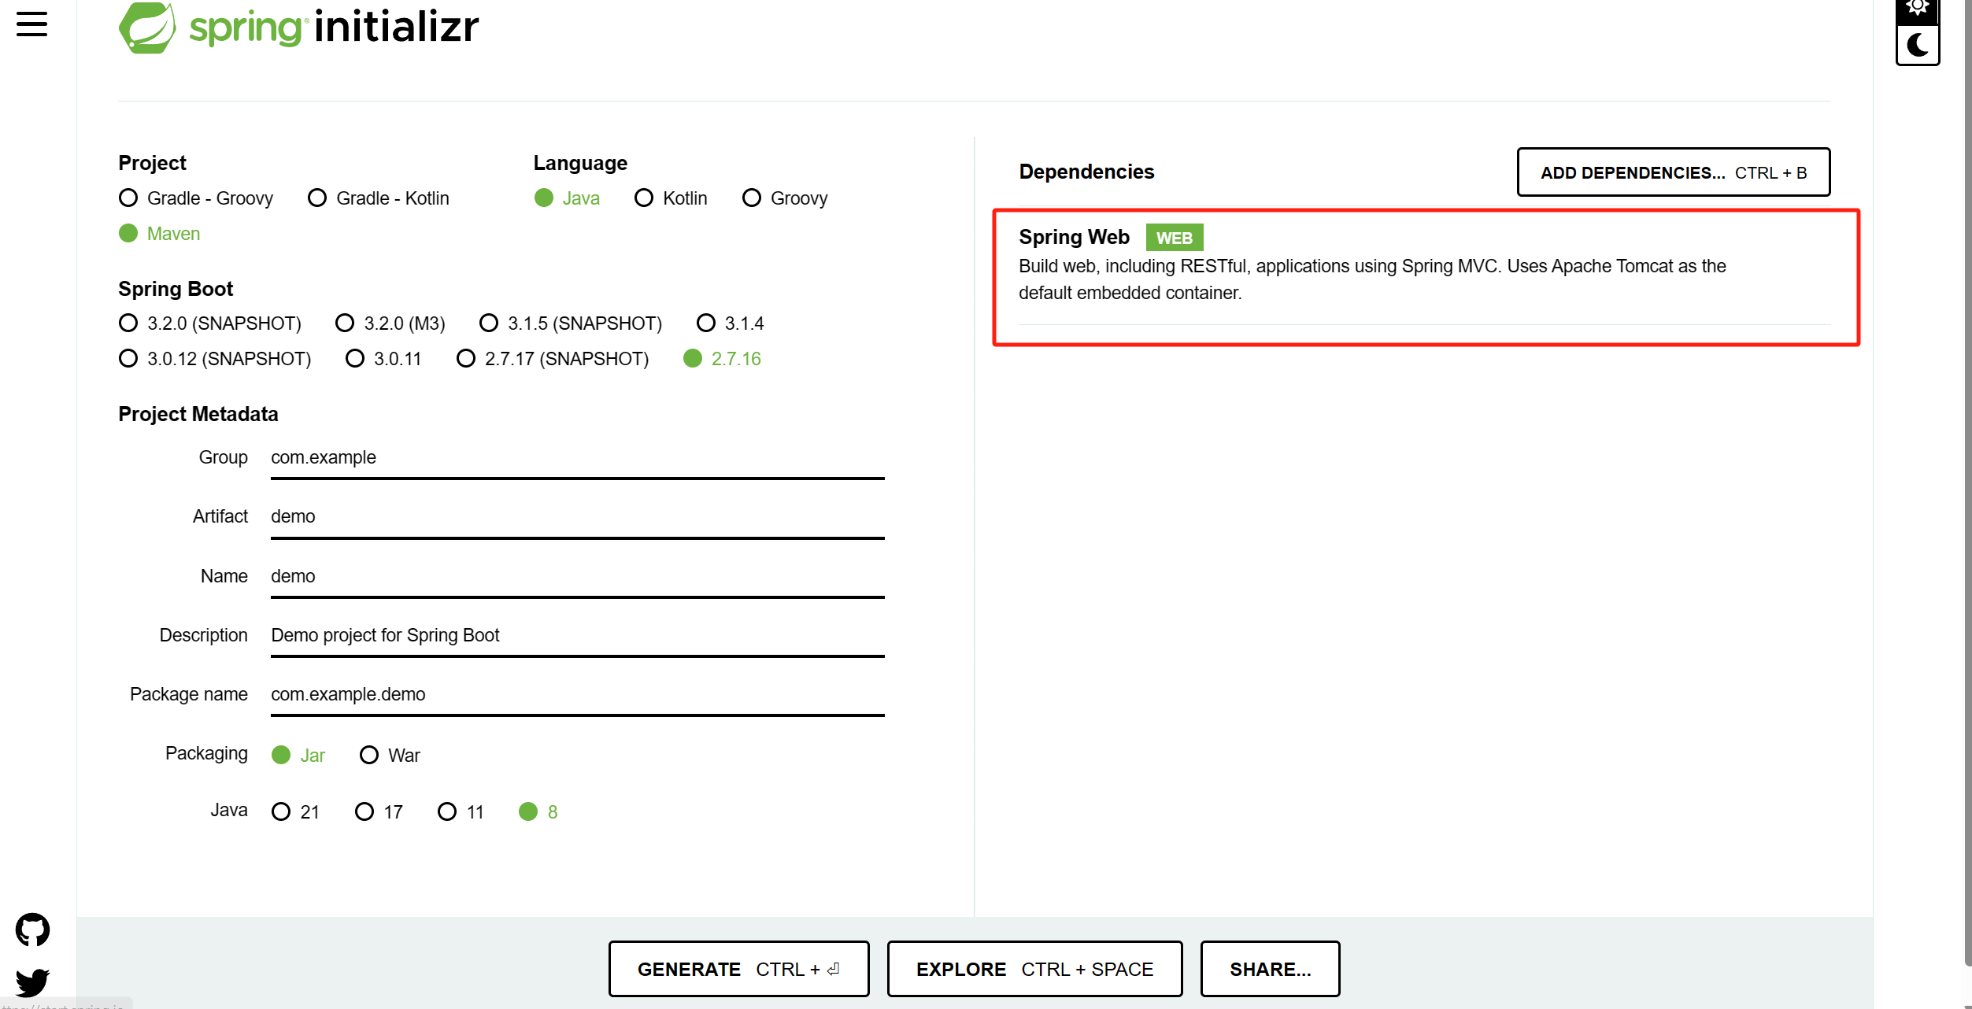
Task: Click the WEB tag badge
Action: (x=1173, y=238)
